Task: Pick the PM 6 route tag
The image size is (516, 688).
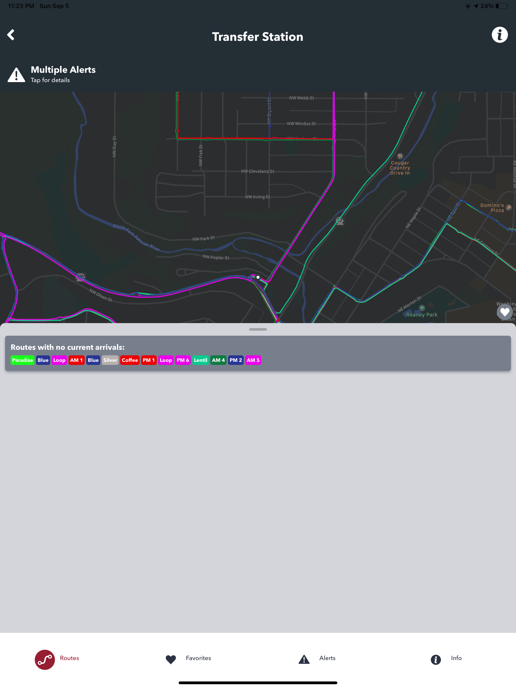Action: coord(183,360)
